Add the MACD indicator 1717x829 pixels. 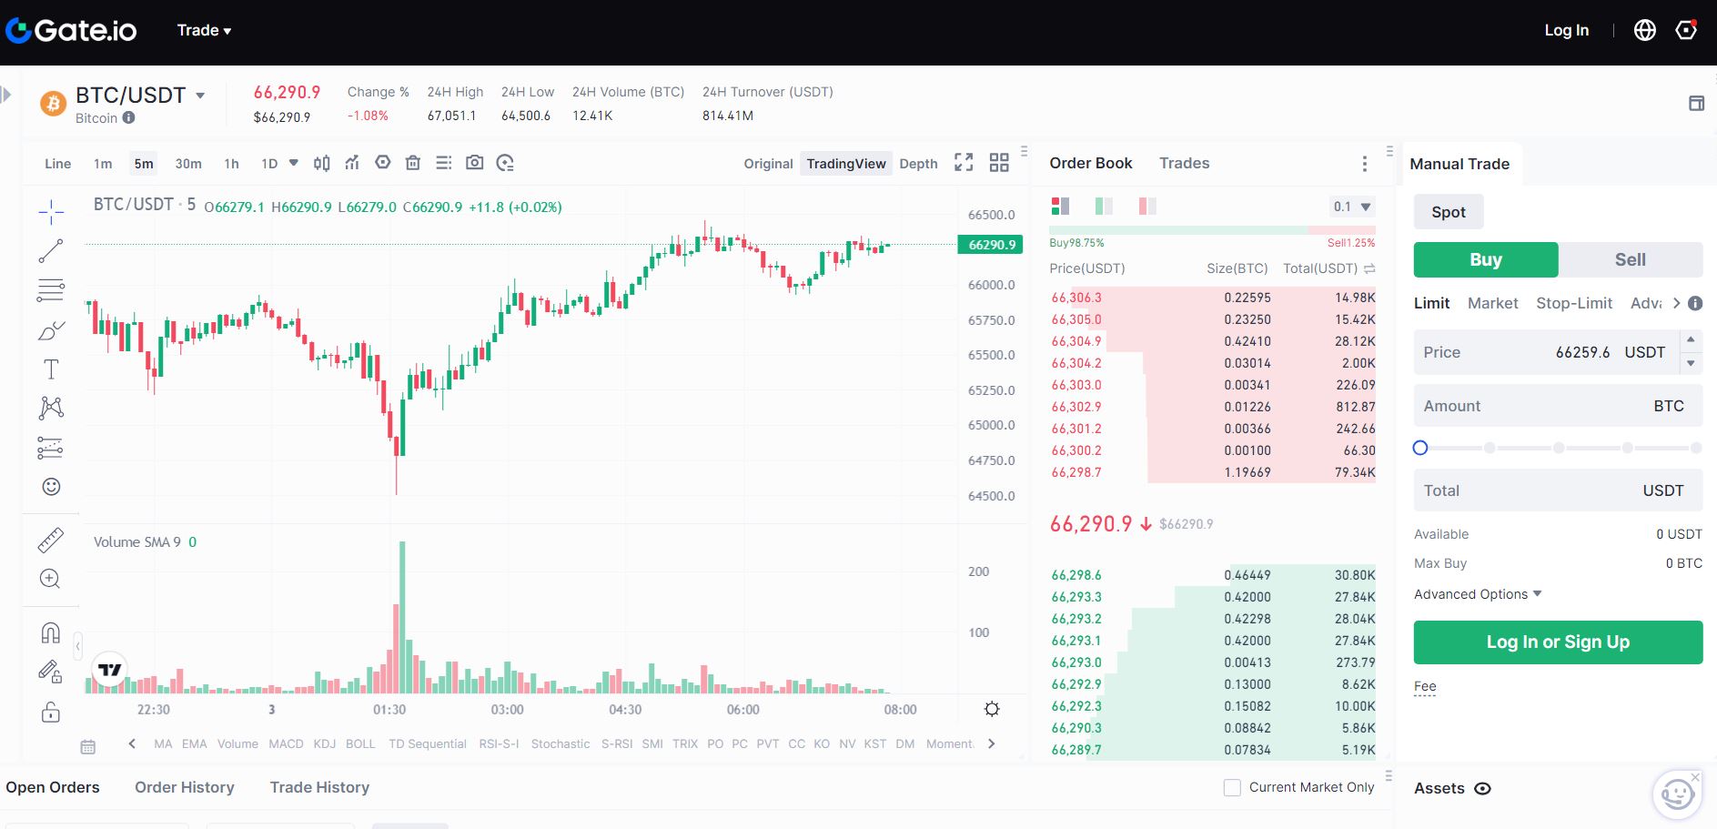286,743
